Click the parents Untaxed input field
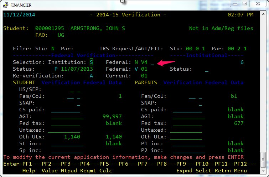 [186, 130]
